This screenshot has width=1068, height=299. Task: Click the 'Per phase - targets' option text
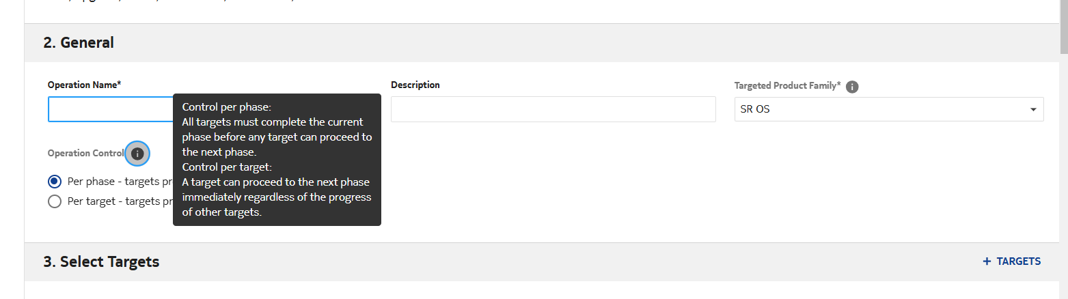(x=120, y=182)
